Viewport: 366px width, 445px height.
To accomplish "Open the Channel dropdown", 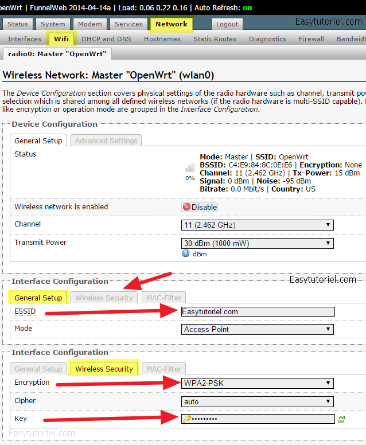I will click(x=257, y=225).
